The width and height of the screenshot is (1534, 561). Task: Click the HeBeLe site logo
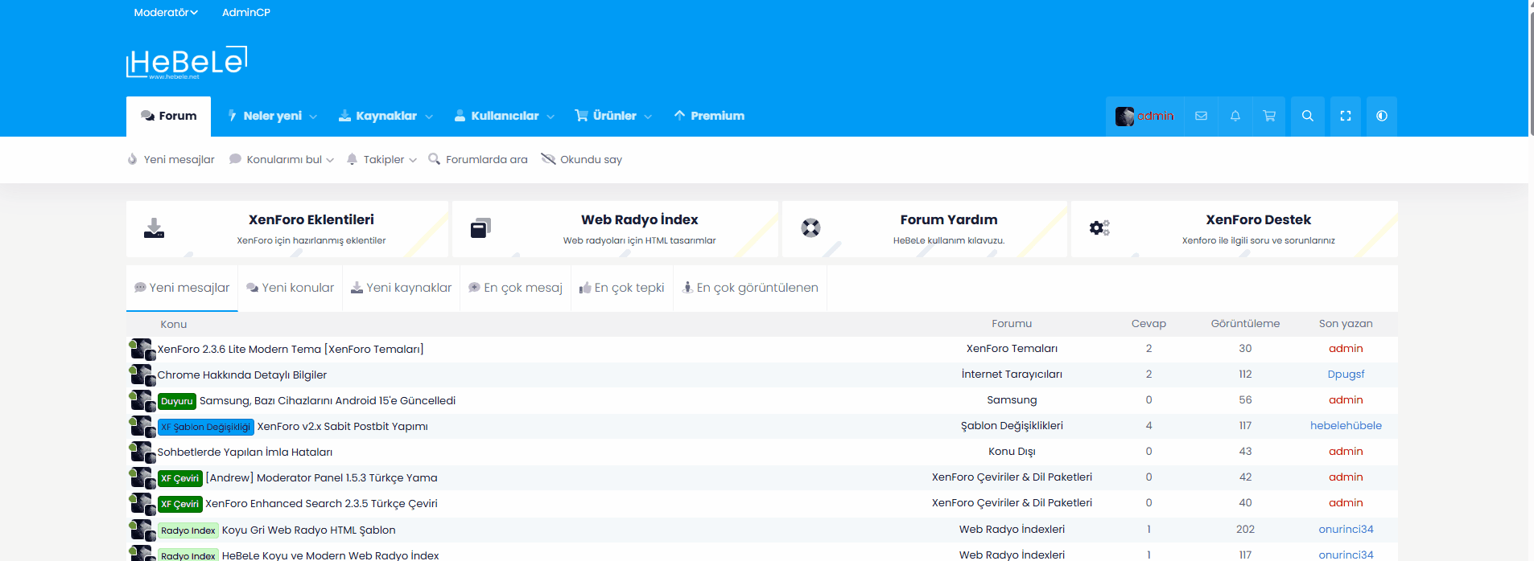(x=187, y=62)
